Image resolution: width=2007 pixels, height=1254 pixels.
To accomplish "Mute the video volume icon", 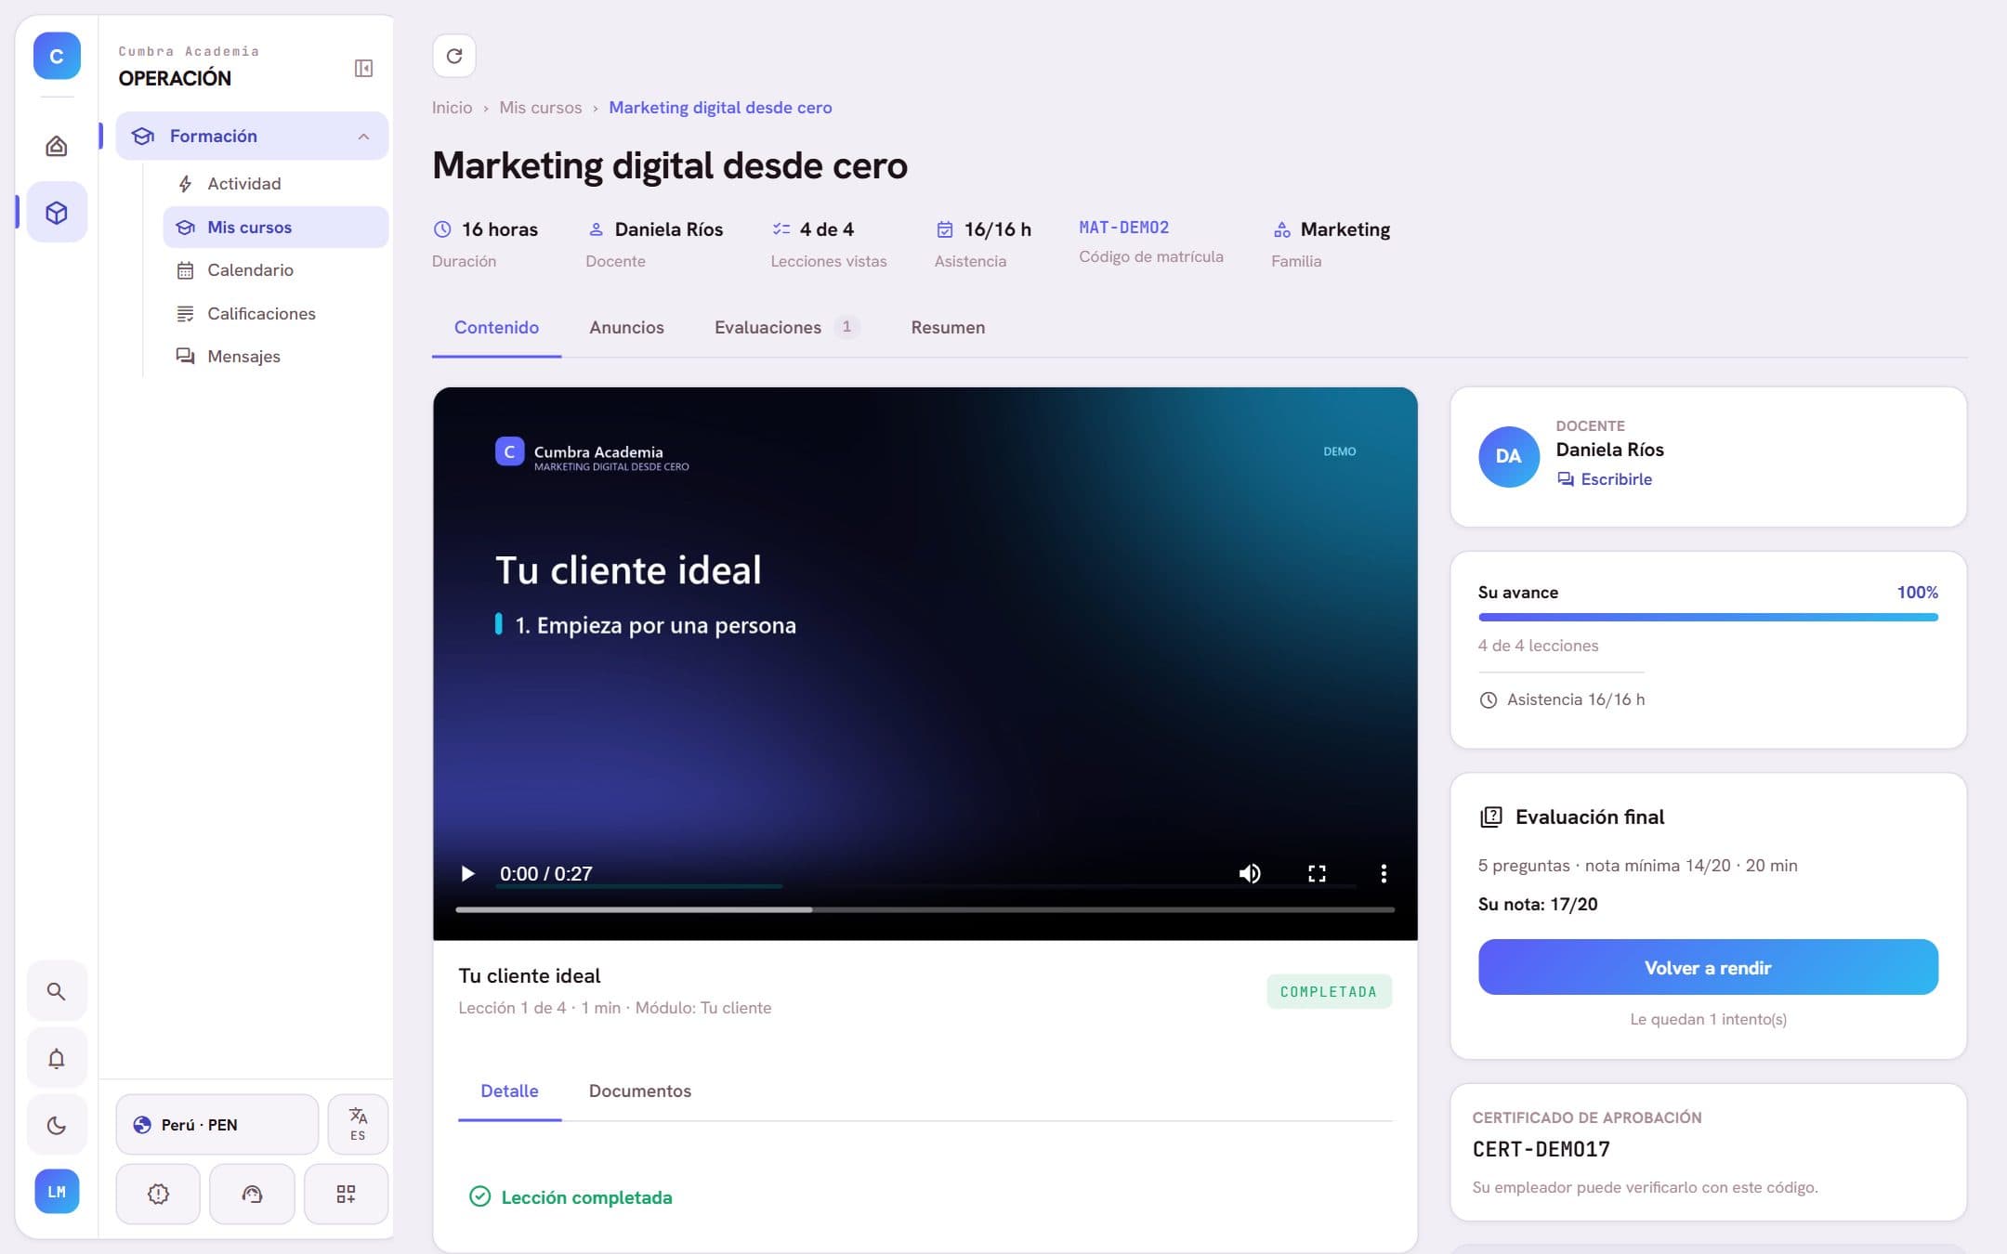I will (x=1250, y=873).
